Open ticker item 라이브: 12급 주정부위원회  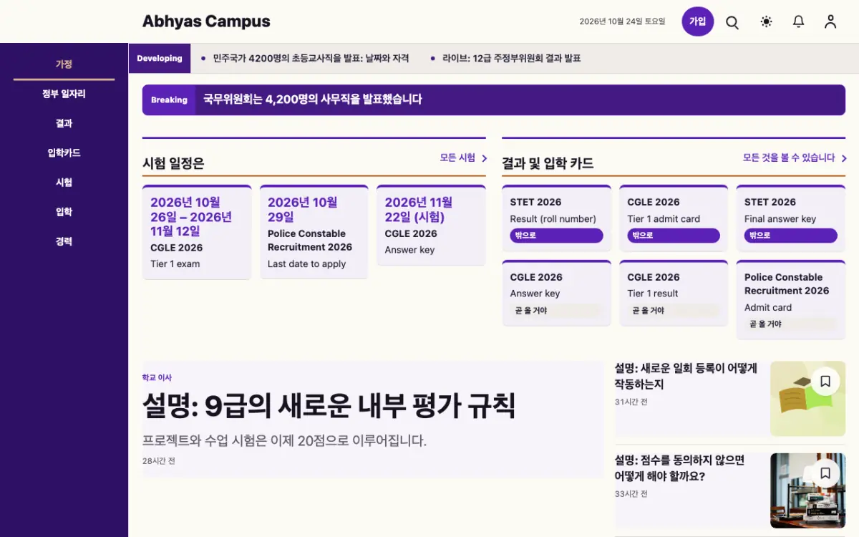click(511, 59)
